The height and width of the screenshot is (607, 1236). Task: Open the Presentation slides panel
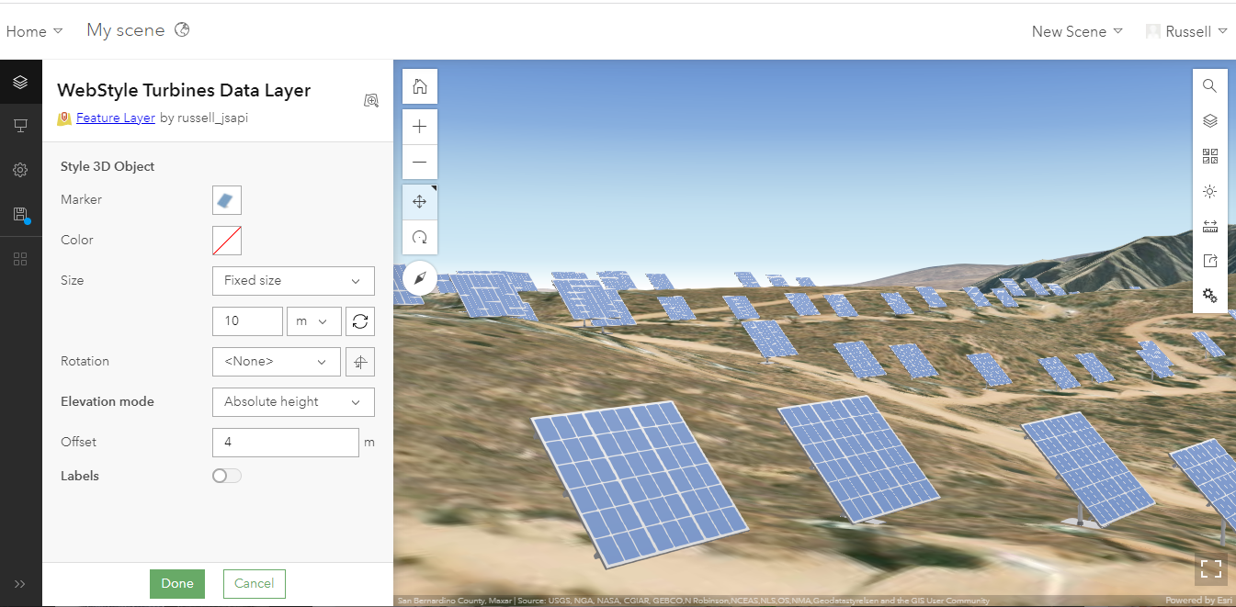pyautogui.click(x=20, y=125)
